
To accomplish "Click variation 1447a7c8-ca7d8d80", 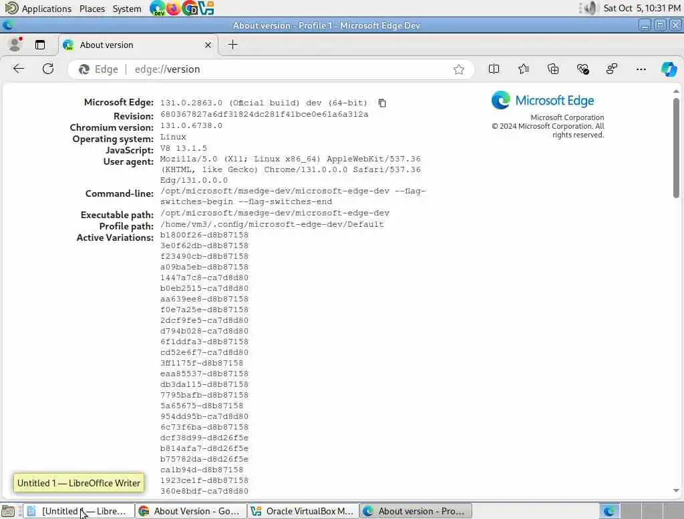I will [x=204, y=278].
